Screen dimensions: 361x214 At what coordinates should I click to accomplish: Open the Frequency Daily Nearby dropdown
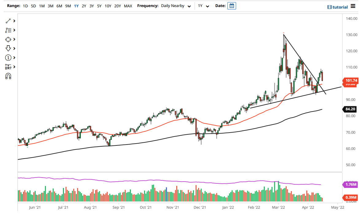coord(176,6)
